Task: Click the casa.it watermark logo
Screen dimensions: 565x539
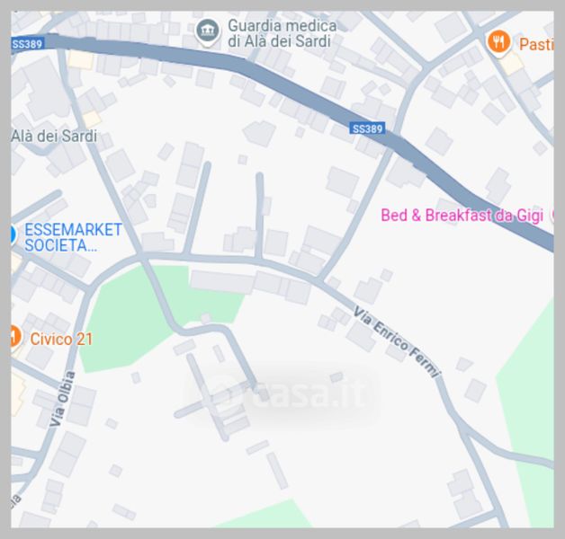Action: (x=282, y=393)
